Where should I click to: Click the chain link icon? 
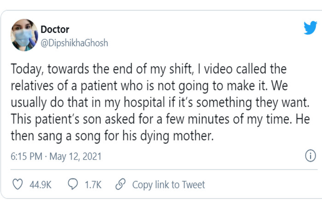pos(121,184)
